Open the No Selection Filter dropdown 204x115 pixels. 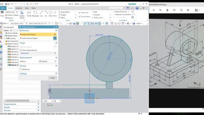(19, 23)
